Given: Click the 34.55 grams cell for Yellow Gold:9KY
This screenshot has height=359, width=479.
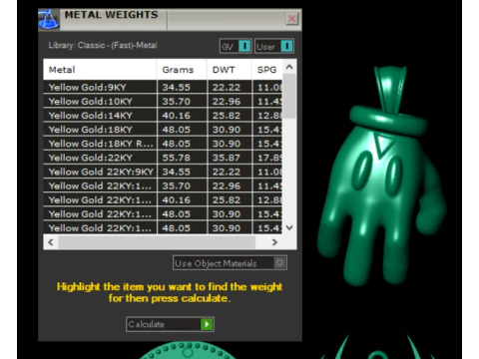Looking at the screenshot, I should 182,87.
